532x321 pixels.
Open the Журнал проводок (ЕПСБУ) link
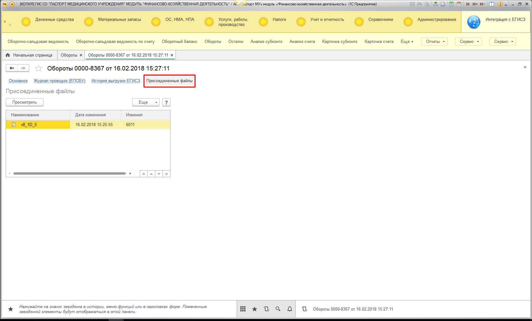pos(60,81)
